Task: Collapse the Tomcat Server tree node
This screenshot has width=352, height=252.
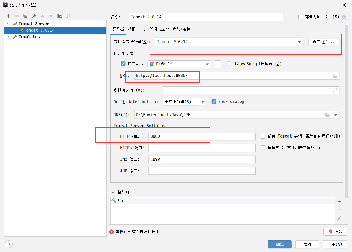Action: tap(8, 24)
